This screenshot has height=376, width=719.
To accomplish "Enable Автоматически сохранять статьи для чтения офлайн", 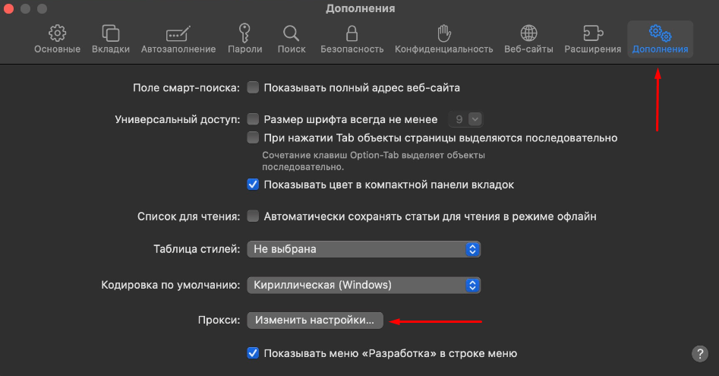I will (253, 216).
